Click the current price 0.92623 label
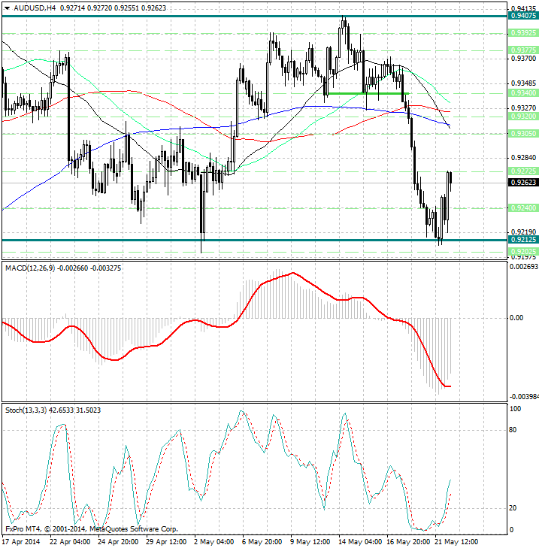This screenshot has width=539, height=548. pos(523,183)
